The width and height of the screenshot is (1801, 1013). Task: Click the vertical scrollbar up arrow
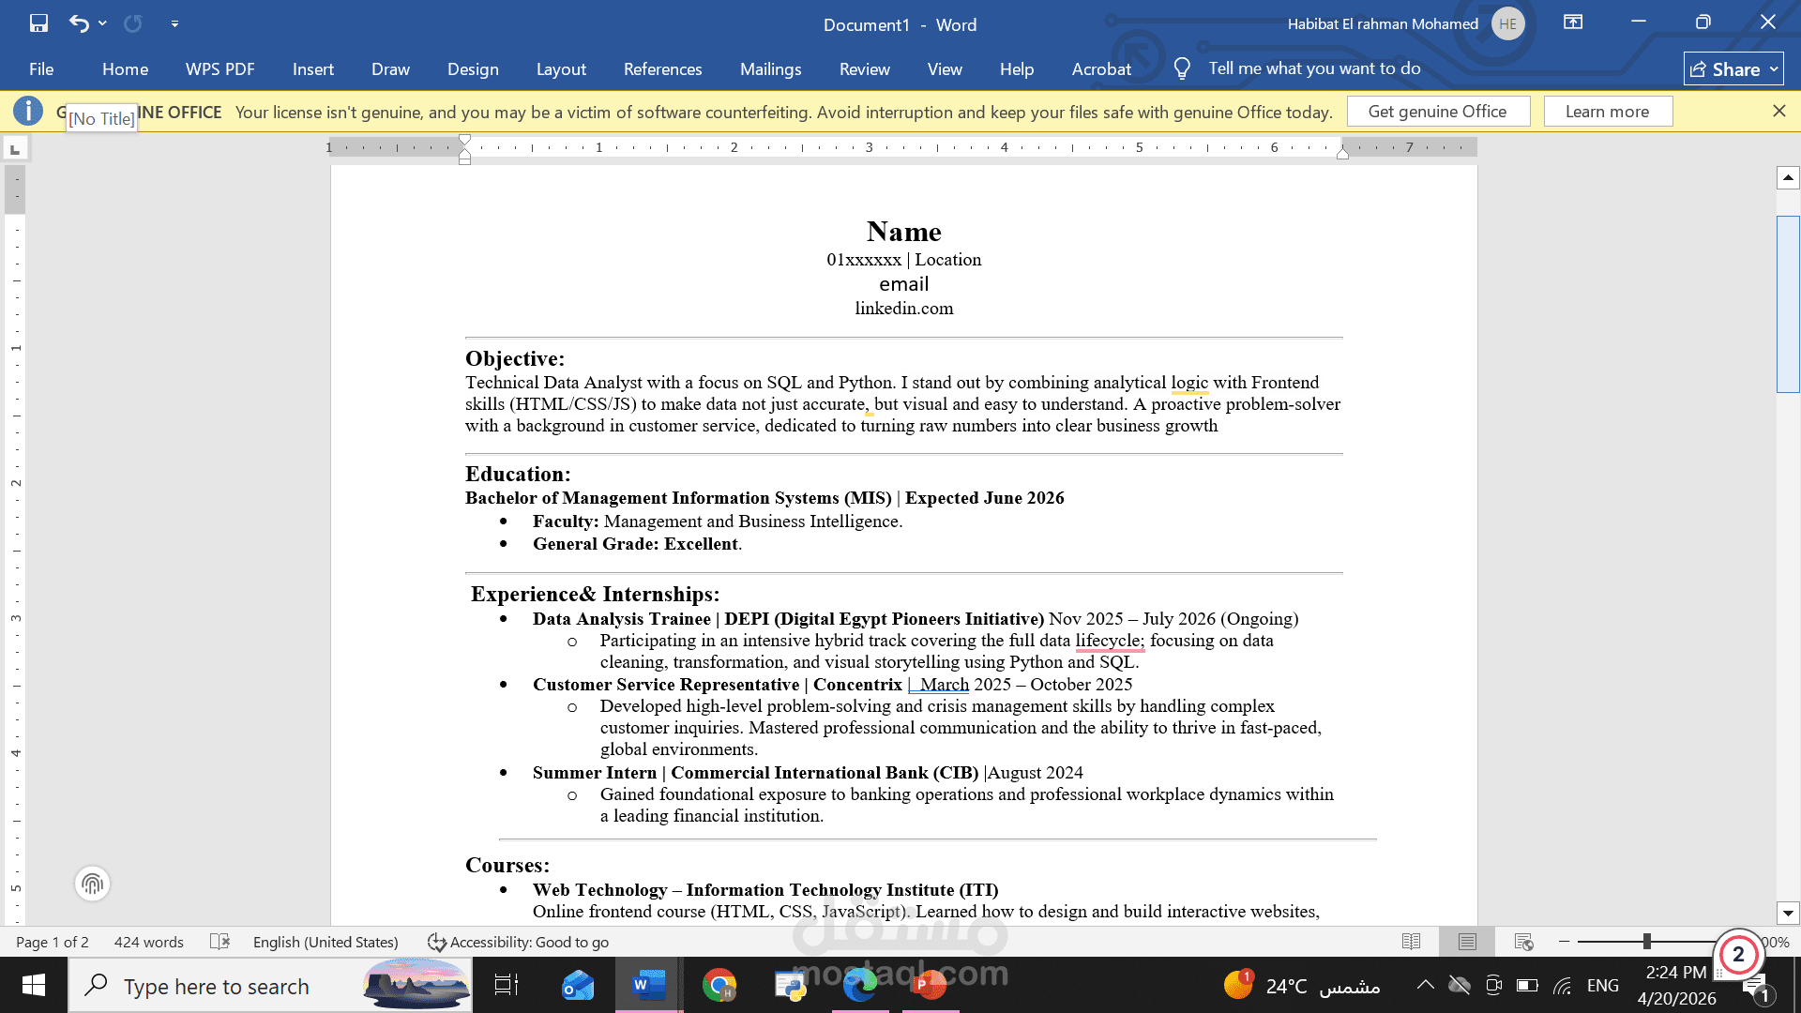click(1788, 177)
